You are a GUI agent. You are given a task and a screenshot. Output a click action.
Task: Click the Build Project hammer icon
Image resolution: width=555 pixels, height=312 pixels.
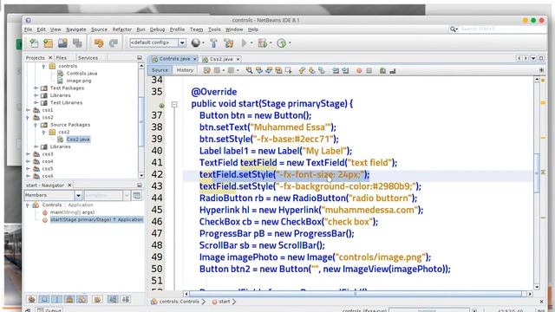pos(214,43)
